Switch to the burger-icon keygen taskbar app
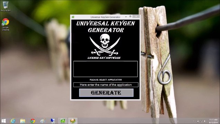 (x=73, y=121)
